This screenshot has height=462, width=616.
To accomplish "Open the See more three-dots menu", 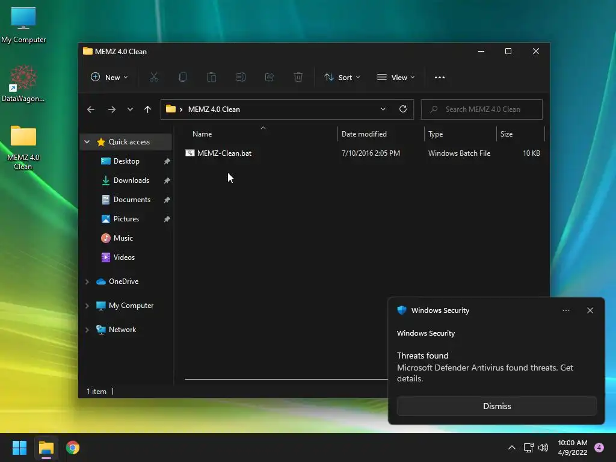I will (440, 78).
